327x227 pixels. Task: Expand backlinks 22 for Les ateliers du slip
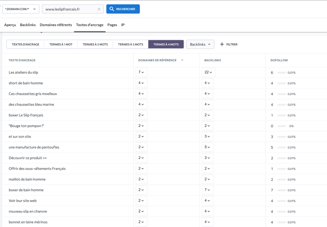(x=208, y=72)
